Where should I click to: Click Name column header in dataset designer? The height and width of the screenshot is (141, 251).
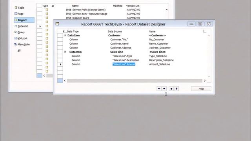152,31
